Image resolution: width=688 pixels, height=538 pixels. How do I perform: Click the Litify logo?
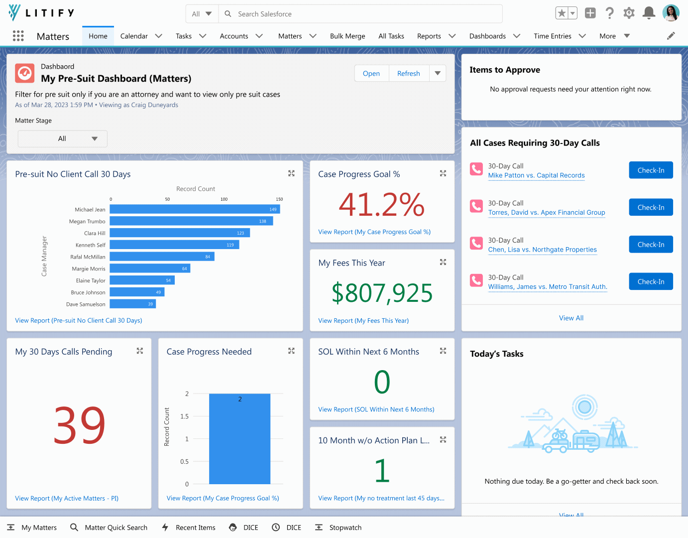(41, 13)
